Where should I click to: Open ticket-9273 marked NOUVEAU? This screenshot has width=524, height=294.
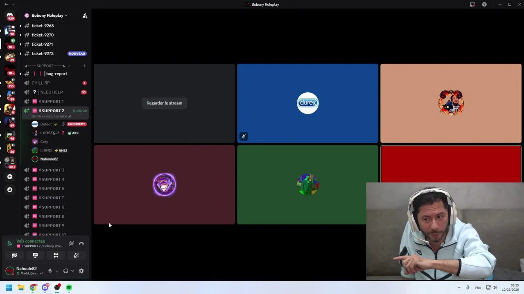pos(55,53)
